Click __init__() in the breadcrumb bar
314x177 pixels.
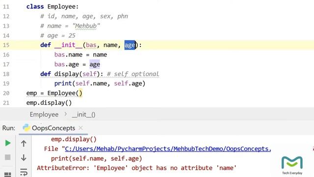tap(84, 115)
